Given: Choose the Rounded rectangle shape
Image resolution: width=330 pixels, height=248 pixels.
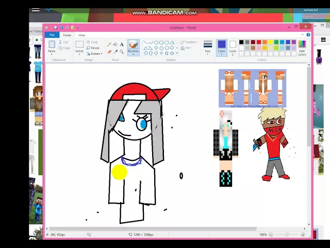Looking at the screenshot, I should coord(167,42).
